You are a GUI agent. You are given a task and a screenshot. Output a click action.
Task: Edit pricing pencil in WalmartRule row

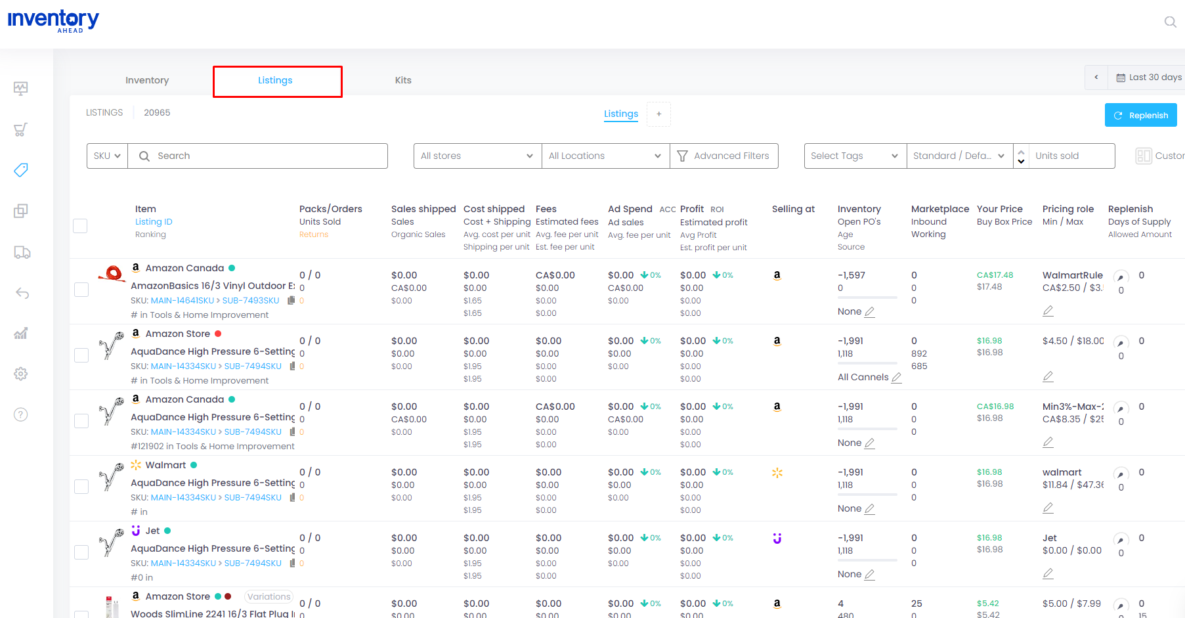point(1048,311)
